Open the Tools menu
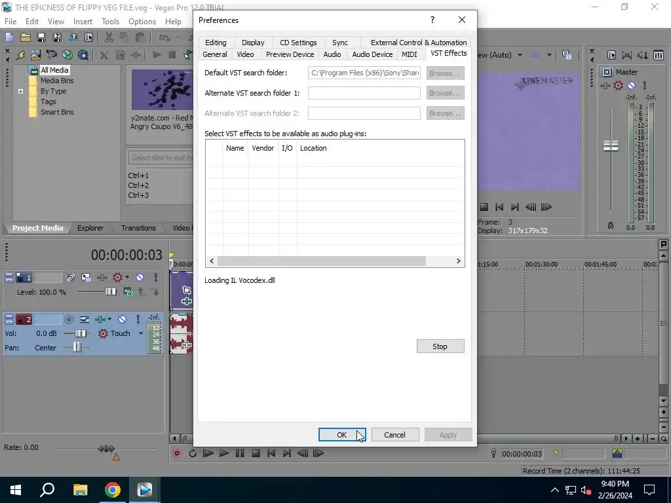Screen dimensions: 671x503 (x=110, y=22)
